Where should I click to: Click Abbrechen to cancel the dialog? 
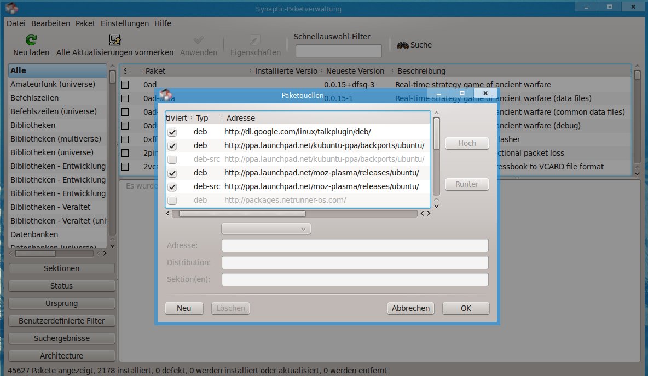[x=411, y=308]
